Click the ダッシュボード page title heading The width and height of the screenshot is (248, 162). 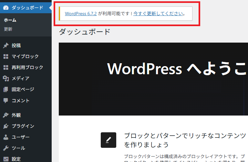coord(85,32)
